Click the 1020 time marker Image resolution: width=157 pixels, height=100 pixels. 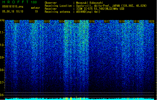click(151, 21)
